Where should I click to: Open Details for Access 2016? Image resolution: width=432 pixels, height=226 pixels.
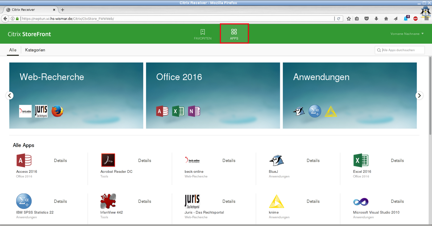60,160
